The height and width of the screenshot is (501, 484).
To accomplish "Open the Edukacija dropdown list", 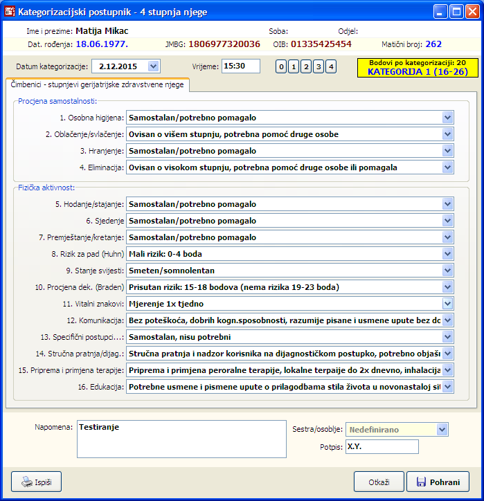I will (448, 387).
